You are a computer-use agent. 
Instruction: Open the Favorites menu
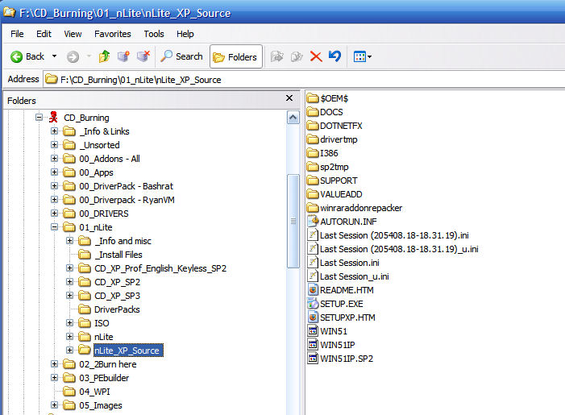pos(112,34)
